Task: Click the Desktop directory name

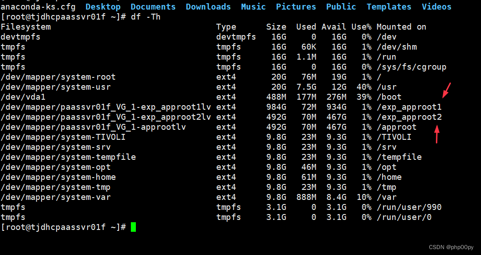Action: 103,7
